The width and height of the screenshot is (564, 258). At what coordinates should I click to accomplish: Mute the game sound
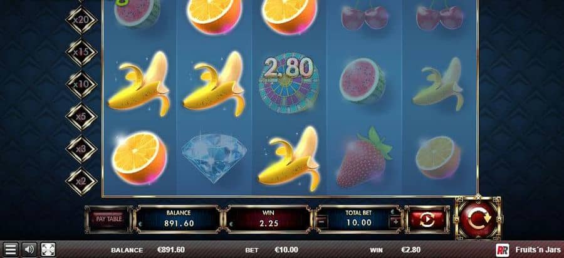point(29,249)
